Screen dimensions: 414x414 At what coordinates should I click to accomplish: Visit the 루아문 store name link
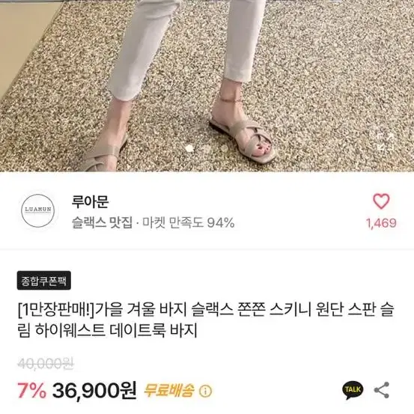[90, 202]
